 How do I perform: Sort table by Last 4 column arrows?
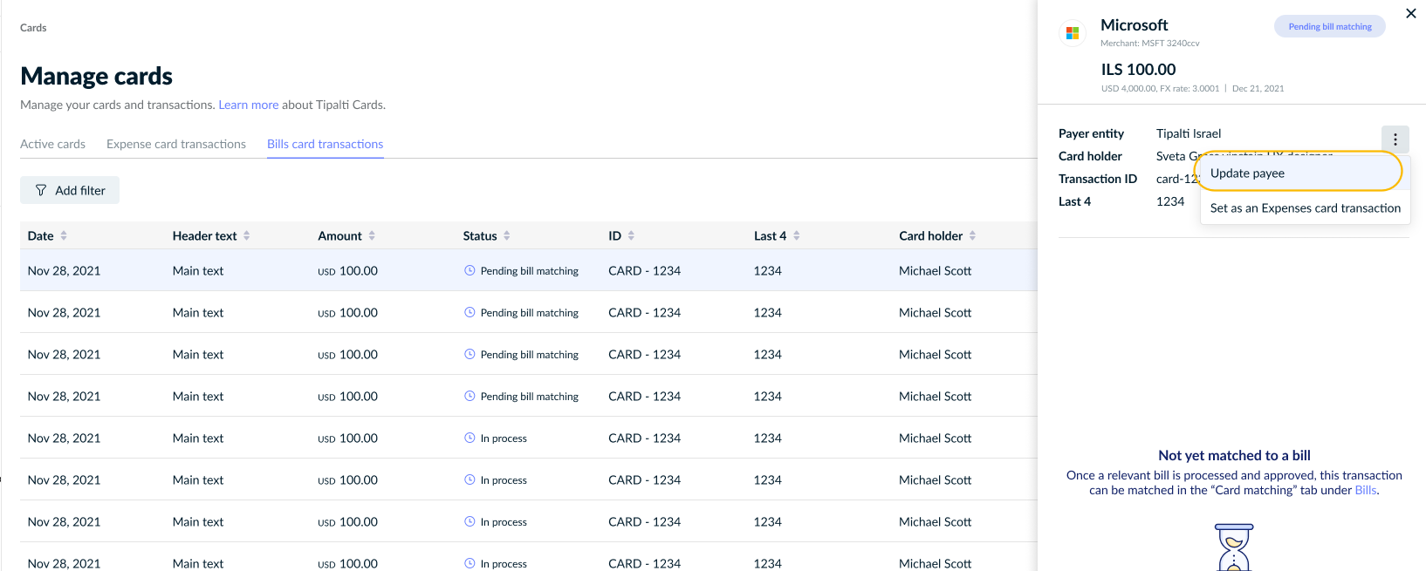pyautogui.click(x=797, y=235)
